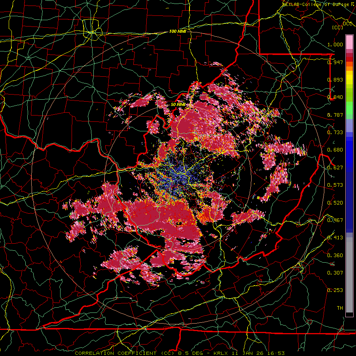The width and height of the screenshot is (356, 356).
Task: Select the 0.307 legend value
Action: pos(335,273)
